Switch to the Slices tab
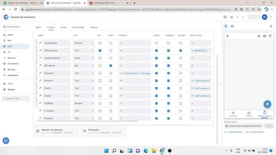The width and height of the screenshot is (276, 155). (63, 28)
